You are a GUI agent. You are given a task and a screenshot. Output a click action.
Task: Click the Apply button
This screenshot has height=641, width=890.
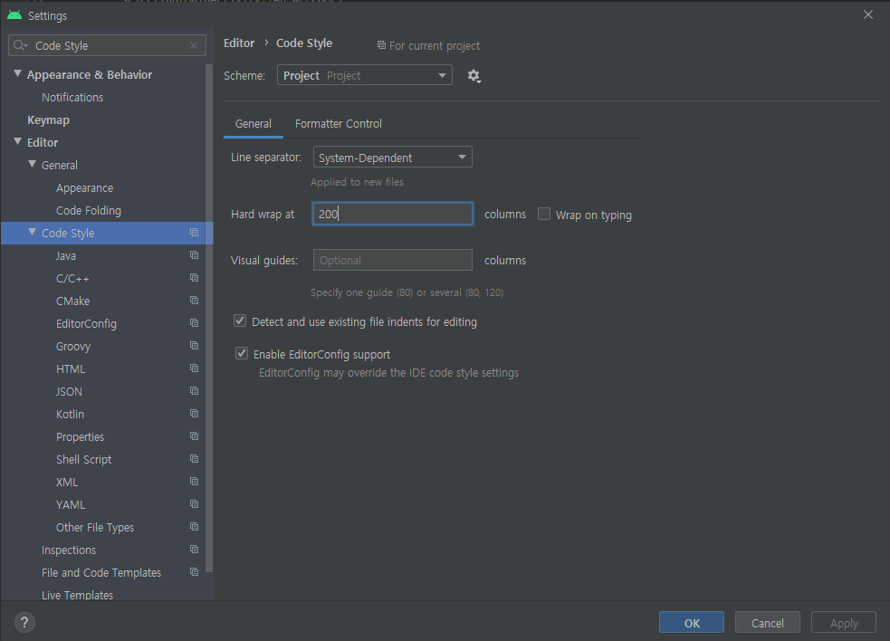tap(843, 622)
